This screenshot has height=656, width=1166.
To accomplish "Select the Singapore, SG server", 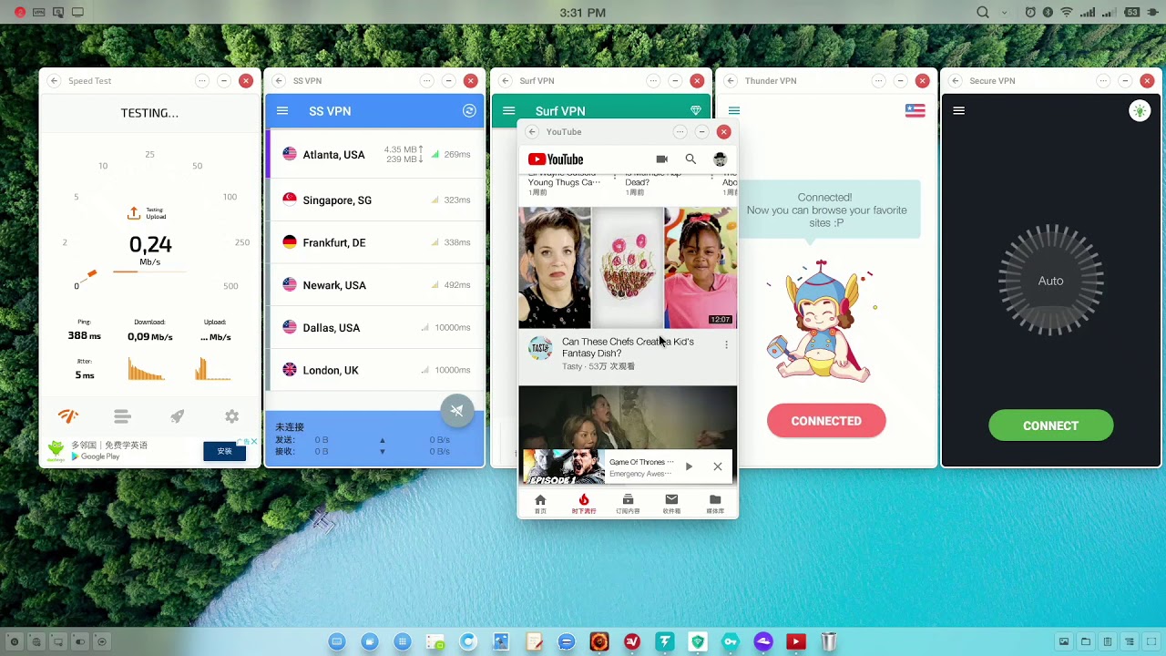I will click(x=375, y=200).
